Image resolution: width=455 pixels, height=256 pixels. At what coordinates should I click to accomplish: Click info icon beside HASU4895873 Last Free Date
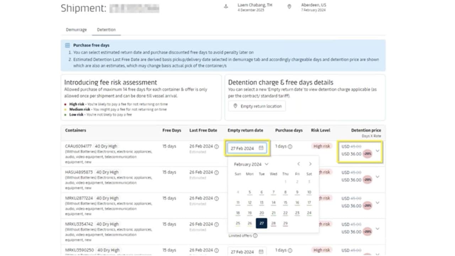pos(216,172)
